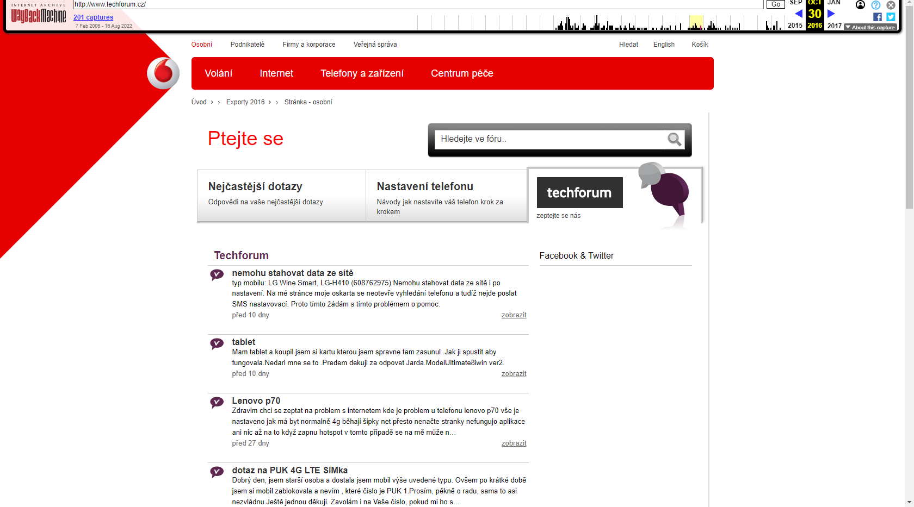Click the Hledat link
914x507 pixels.
pos(628,45)
